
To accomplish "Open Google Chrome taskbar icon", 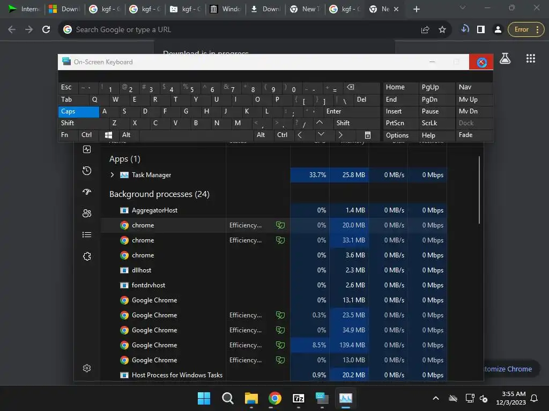I will point(275,398).
